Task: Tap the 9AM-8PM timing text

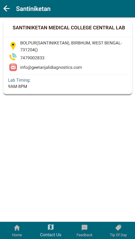Action: point(18,87)
